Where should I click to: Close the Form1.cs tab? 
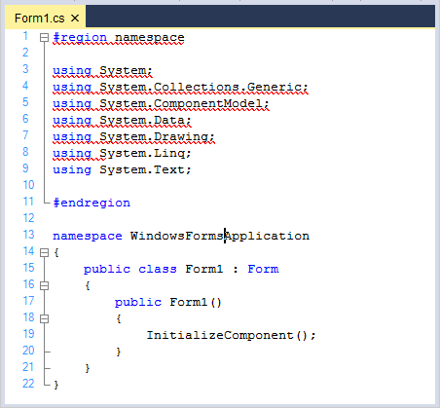click(75, 18)
